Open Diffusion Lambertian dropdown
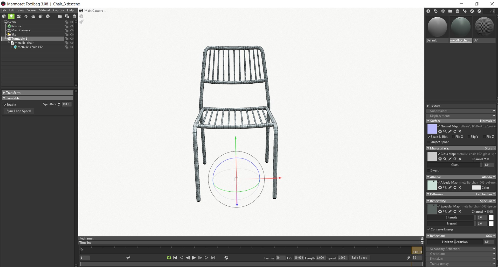 coord(486,194)
